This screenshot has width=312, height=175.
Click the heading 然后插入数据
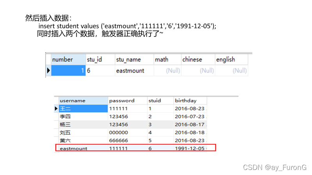pyautogui.click(x=48, y=18)
